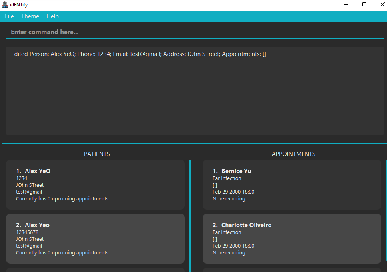
Task: Select patient name '1. Alex YeO'
Action: click(33, 171)
